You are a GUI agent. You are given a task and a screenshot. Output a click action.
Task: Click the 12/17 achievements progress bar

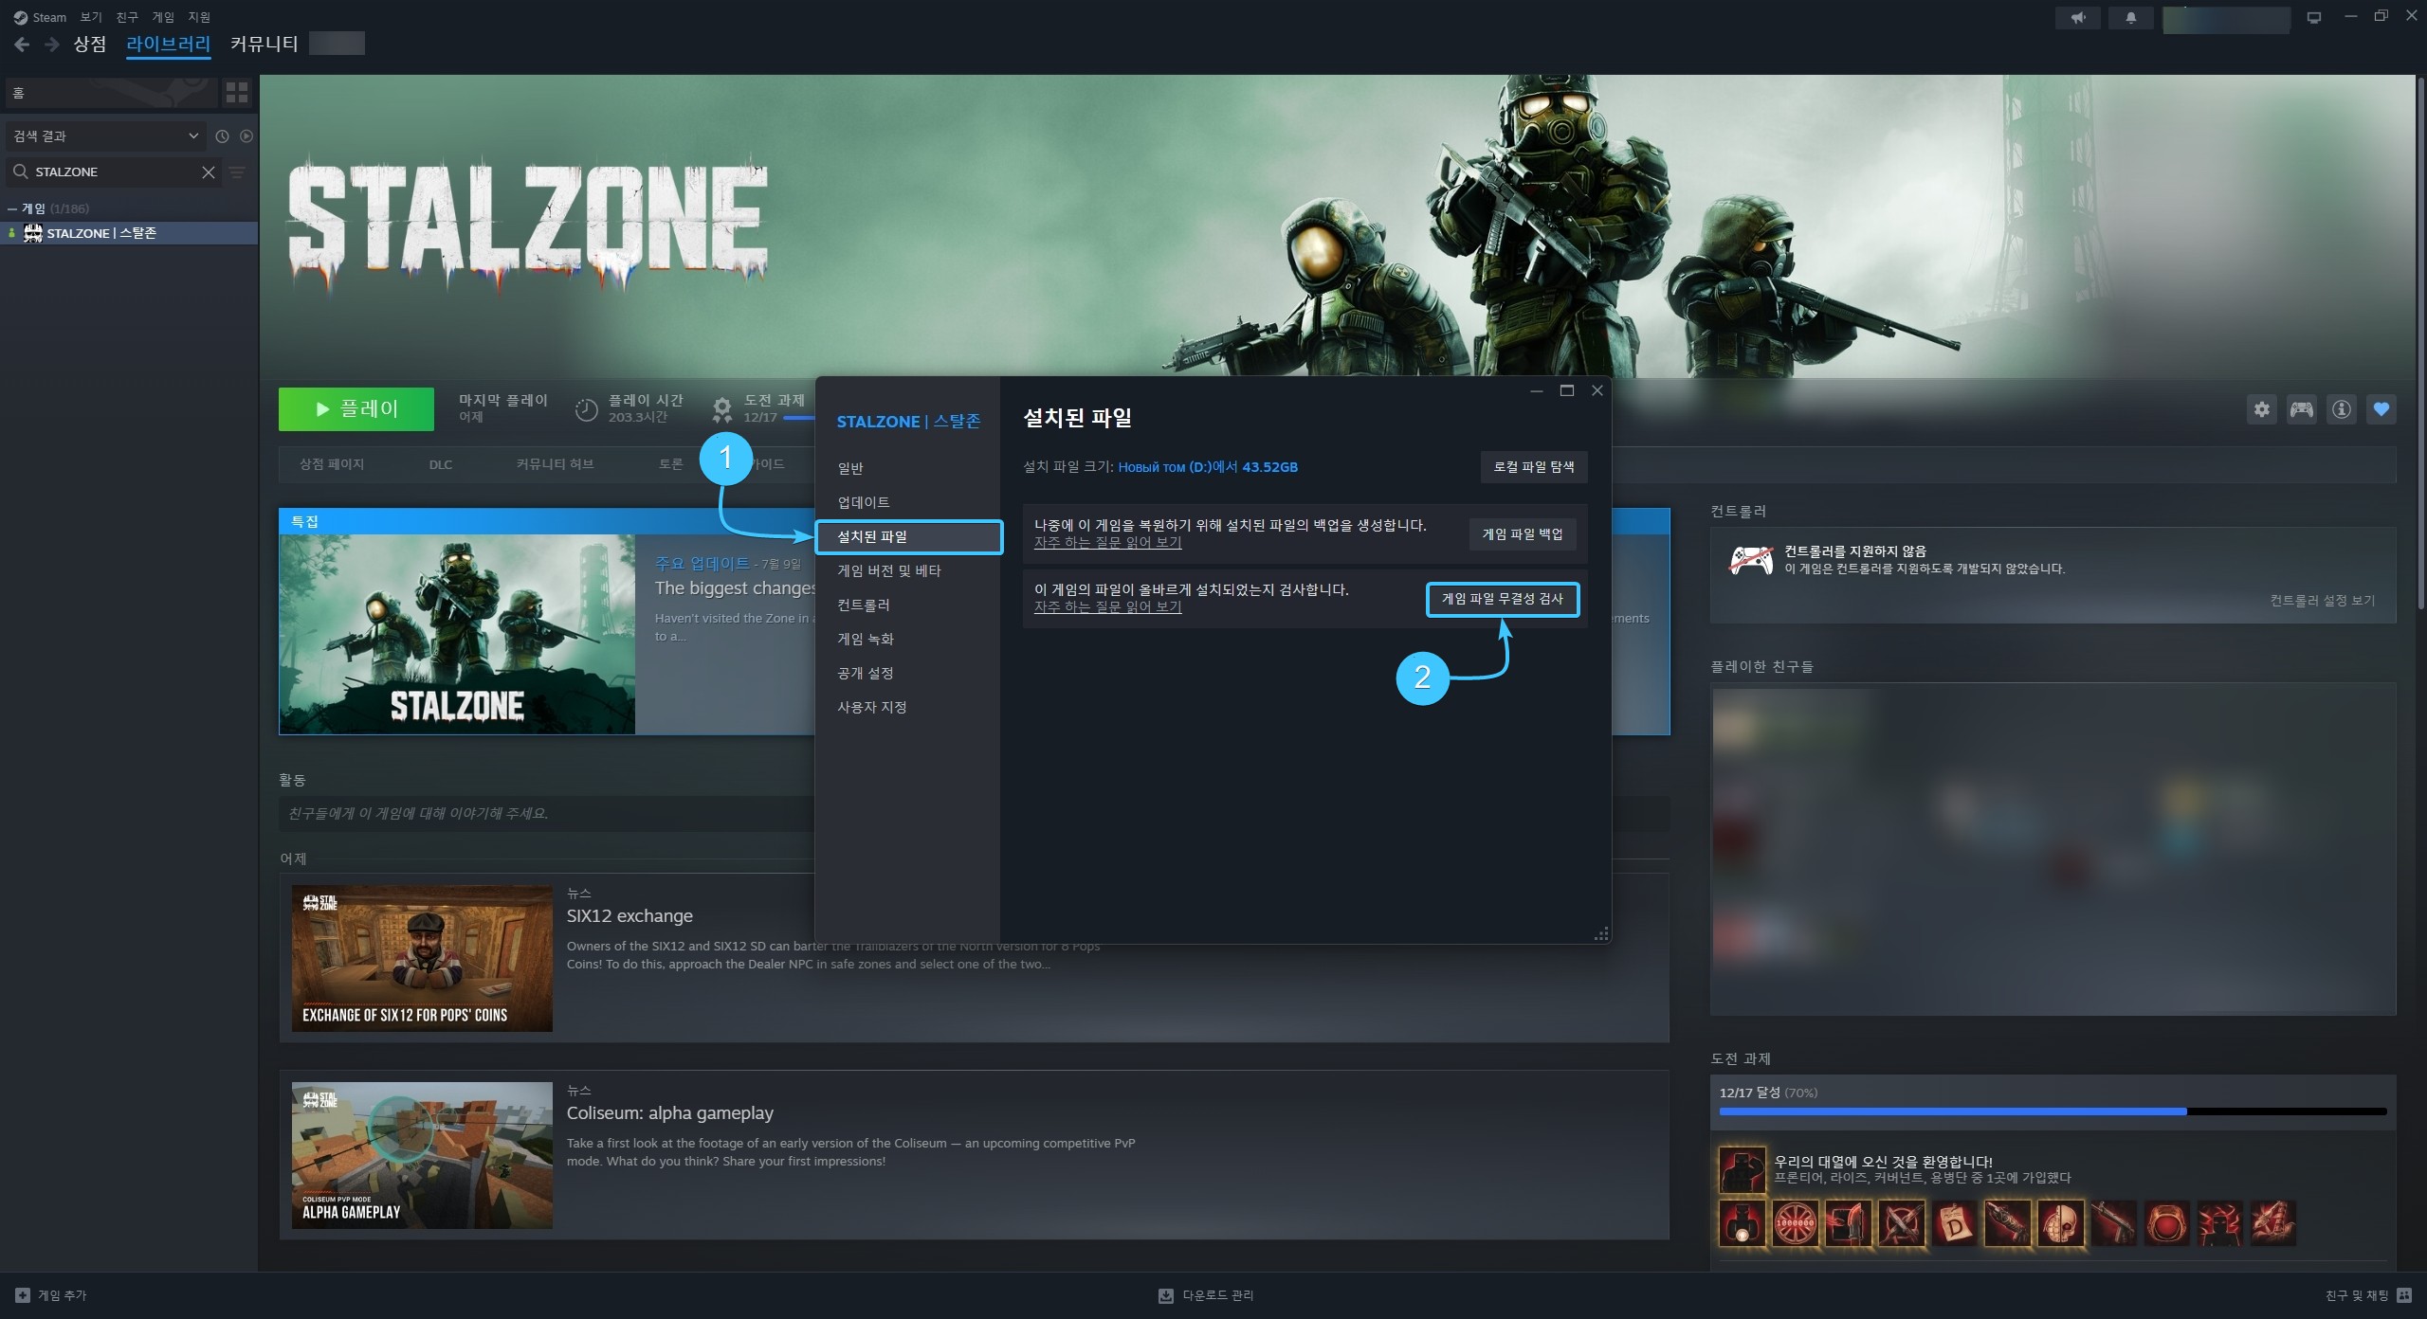click(2053, 1111)
